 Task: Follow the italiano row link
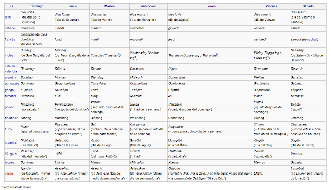(10, 28)
